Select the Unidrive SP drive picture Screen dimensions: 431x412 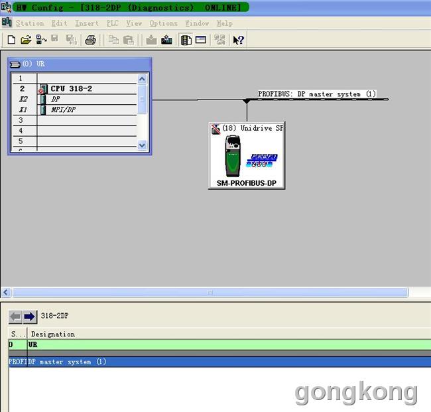pyautogui.click(x=233, y=156)
